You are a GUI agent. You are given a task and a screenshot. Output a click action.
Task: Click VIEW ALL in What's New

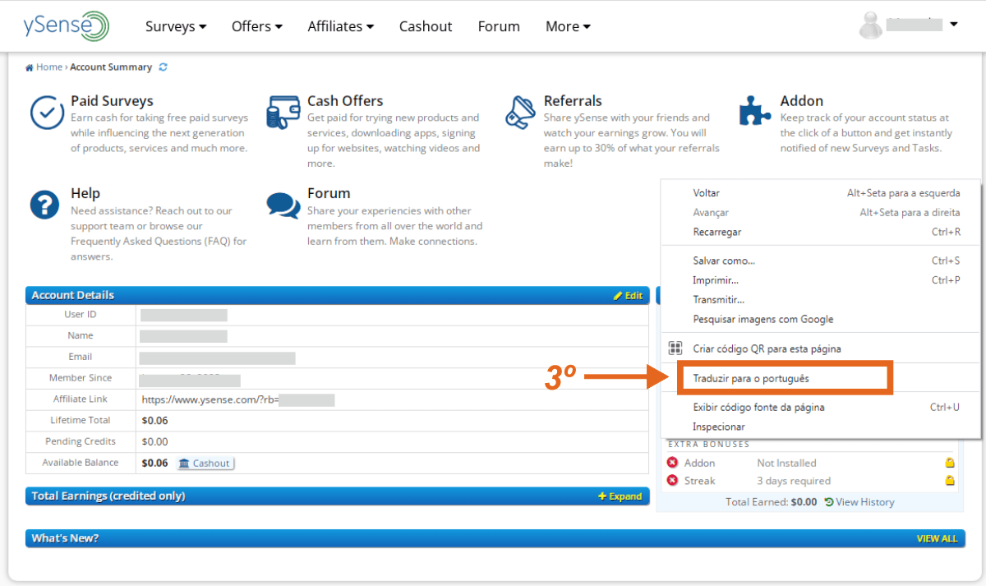[x=937, y=539]
